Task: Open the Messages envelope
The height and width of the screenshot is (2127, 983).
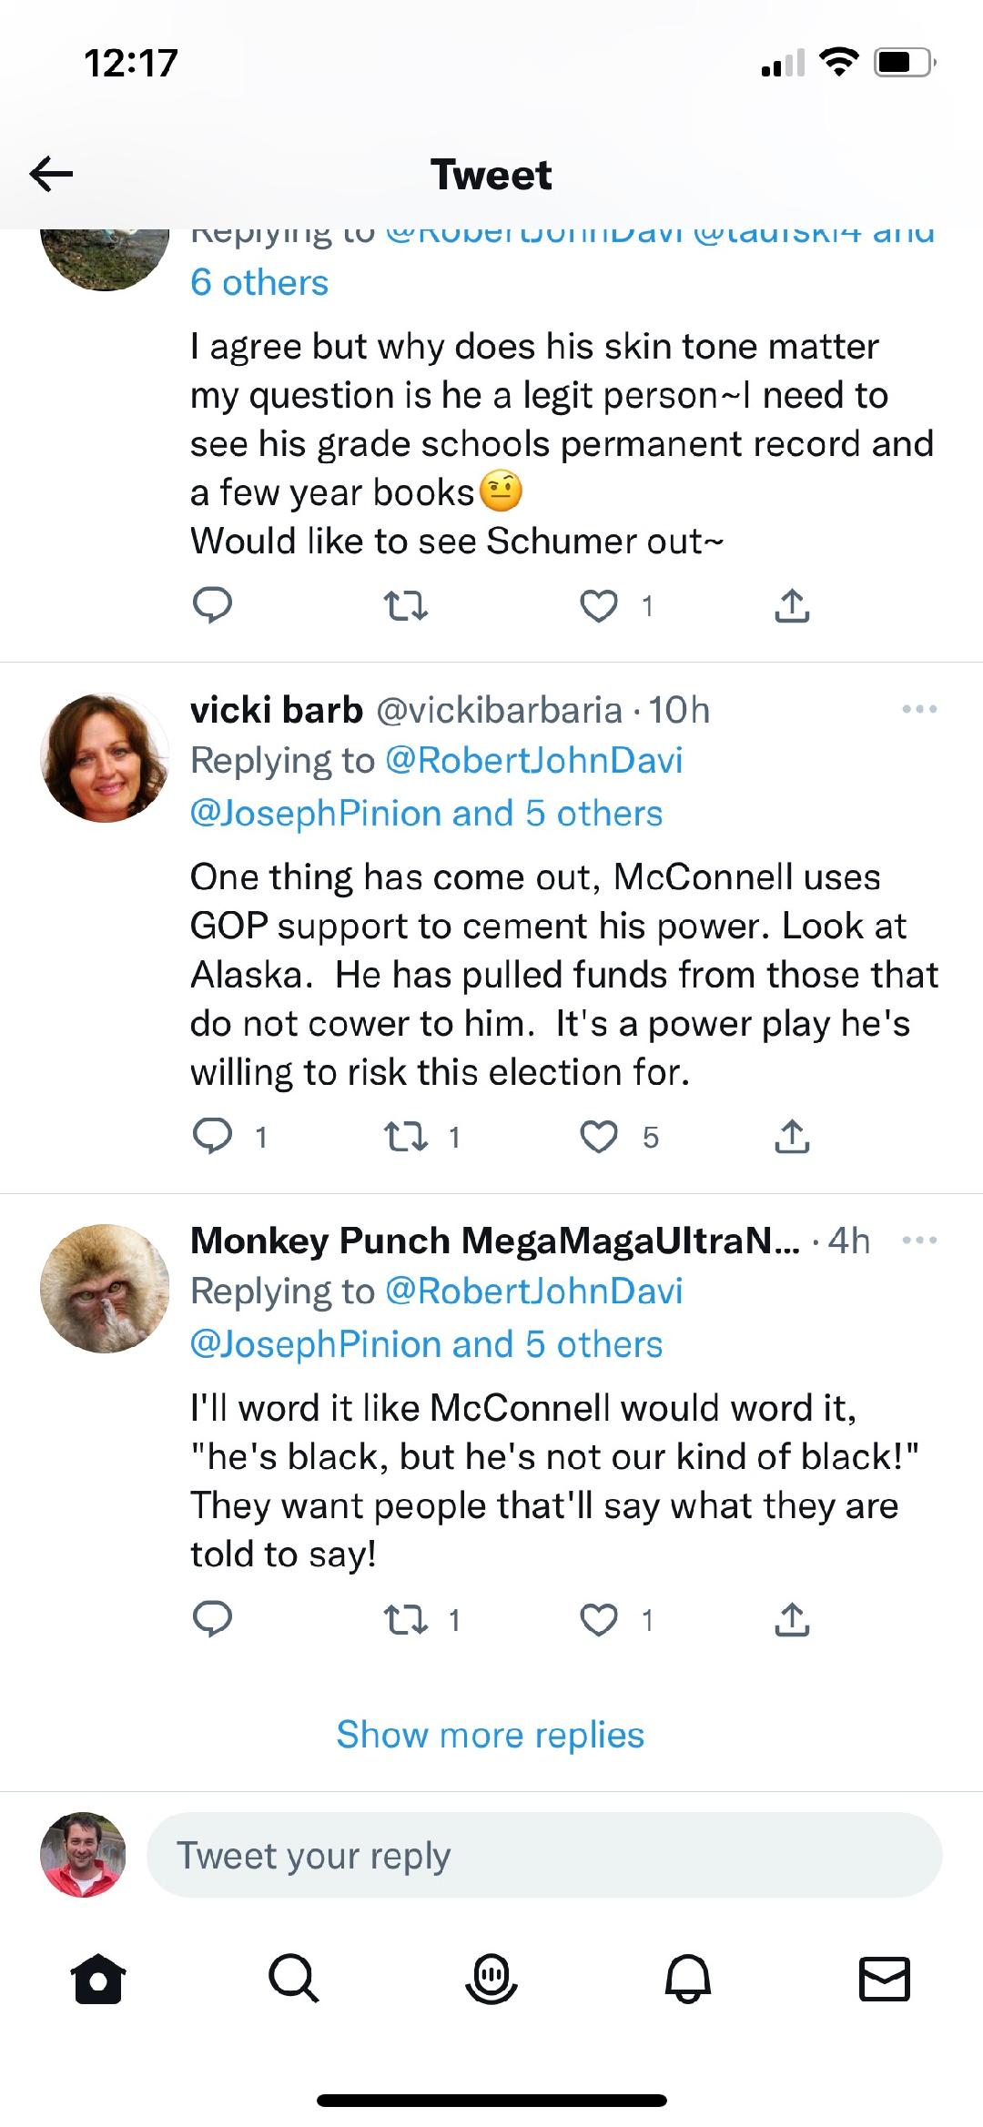Action: click(x=885, y=1979)
